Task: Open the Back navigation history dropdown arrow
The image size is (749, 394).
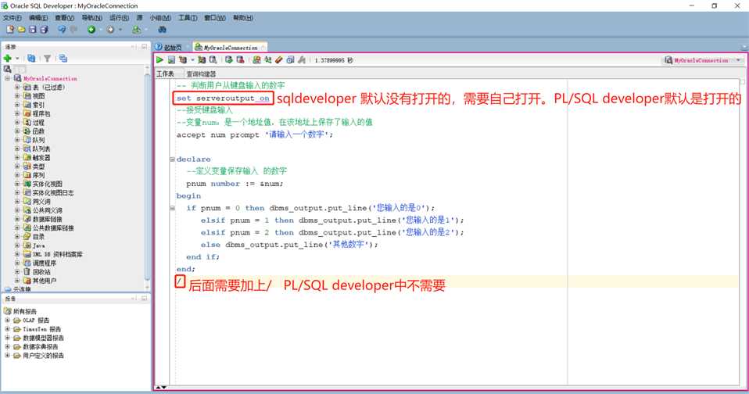Action: click(101, 30)
